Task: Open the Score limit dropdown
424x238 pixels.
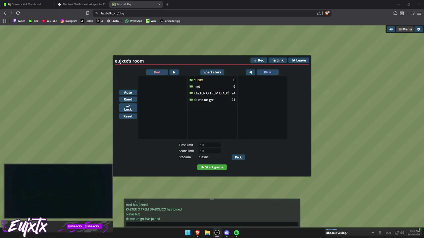Action: tap(210, 151)
